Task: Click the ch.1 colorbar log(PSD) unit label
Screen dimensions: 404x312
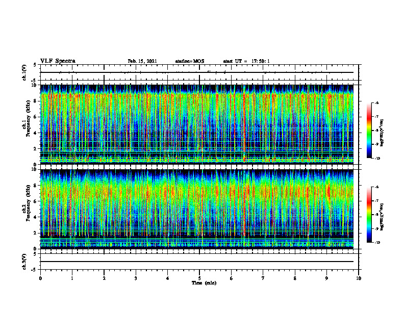Action: 382,133
